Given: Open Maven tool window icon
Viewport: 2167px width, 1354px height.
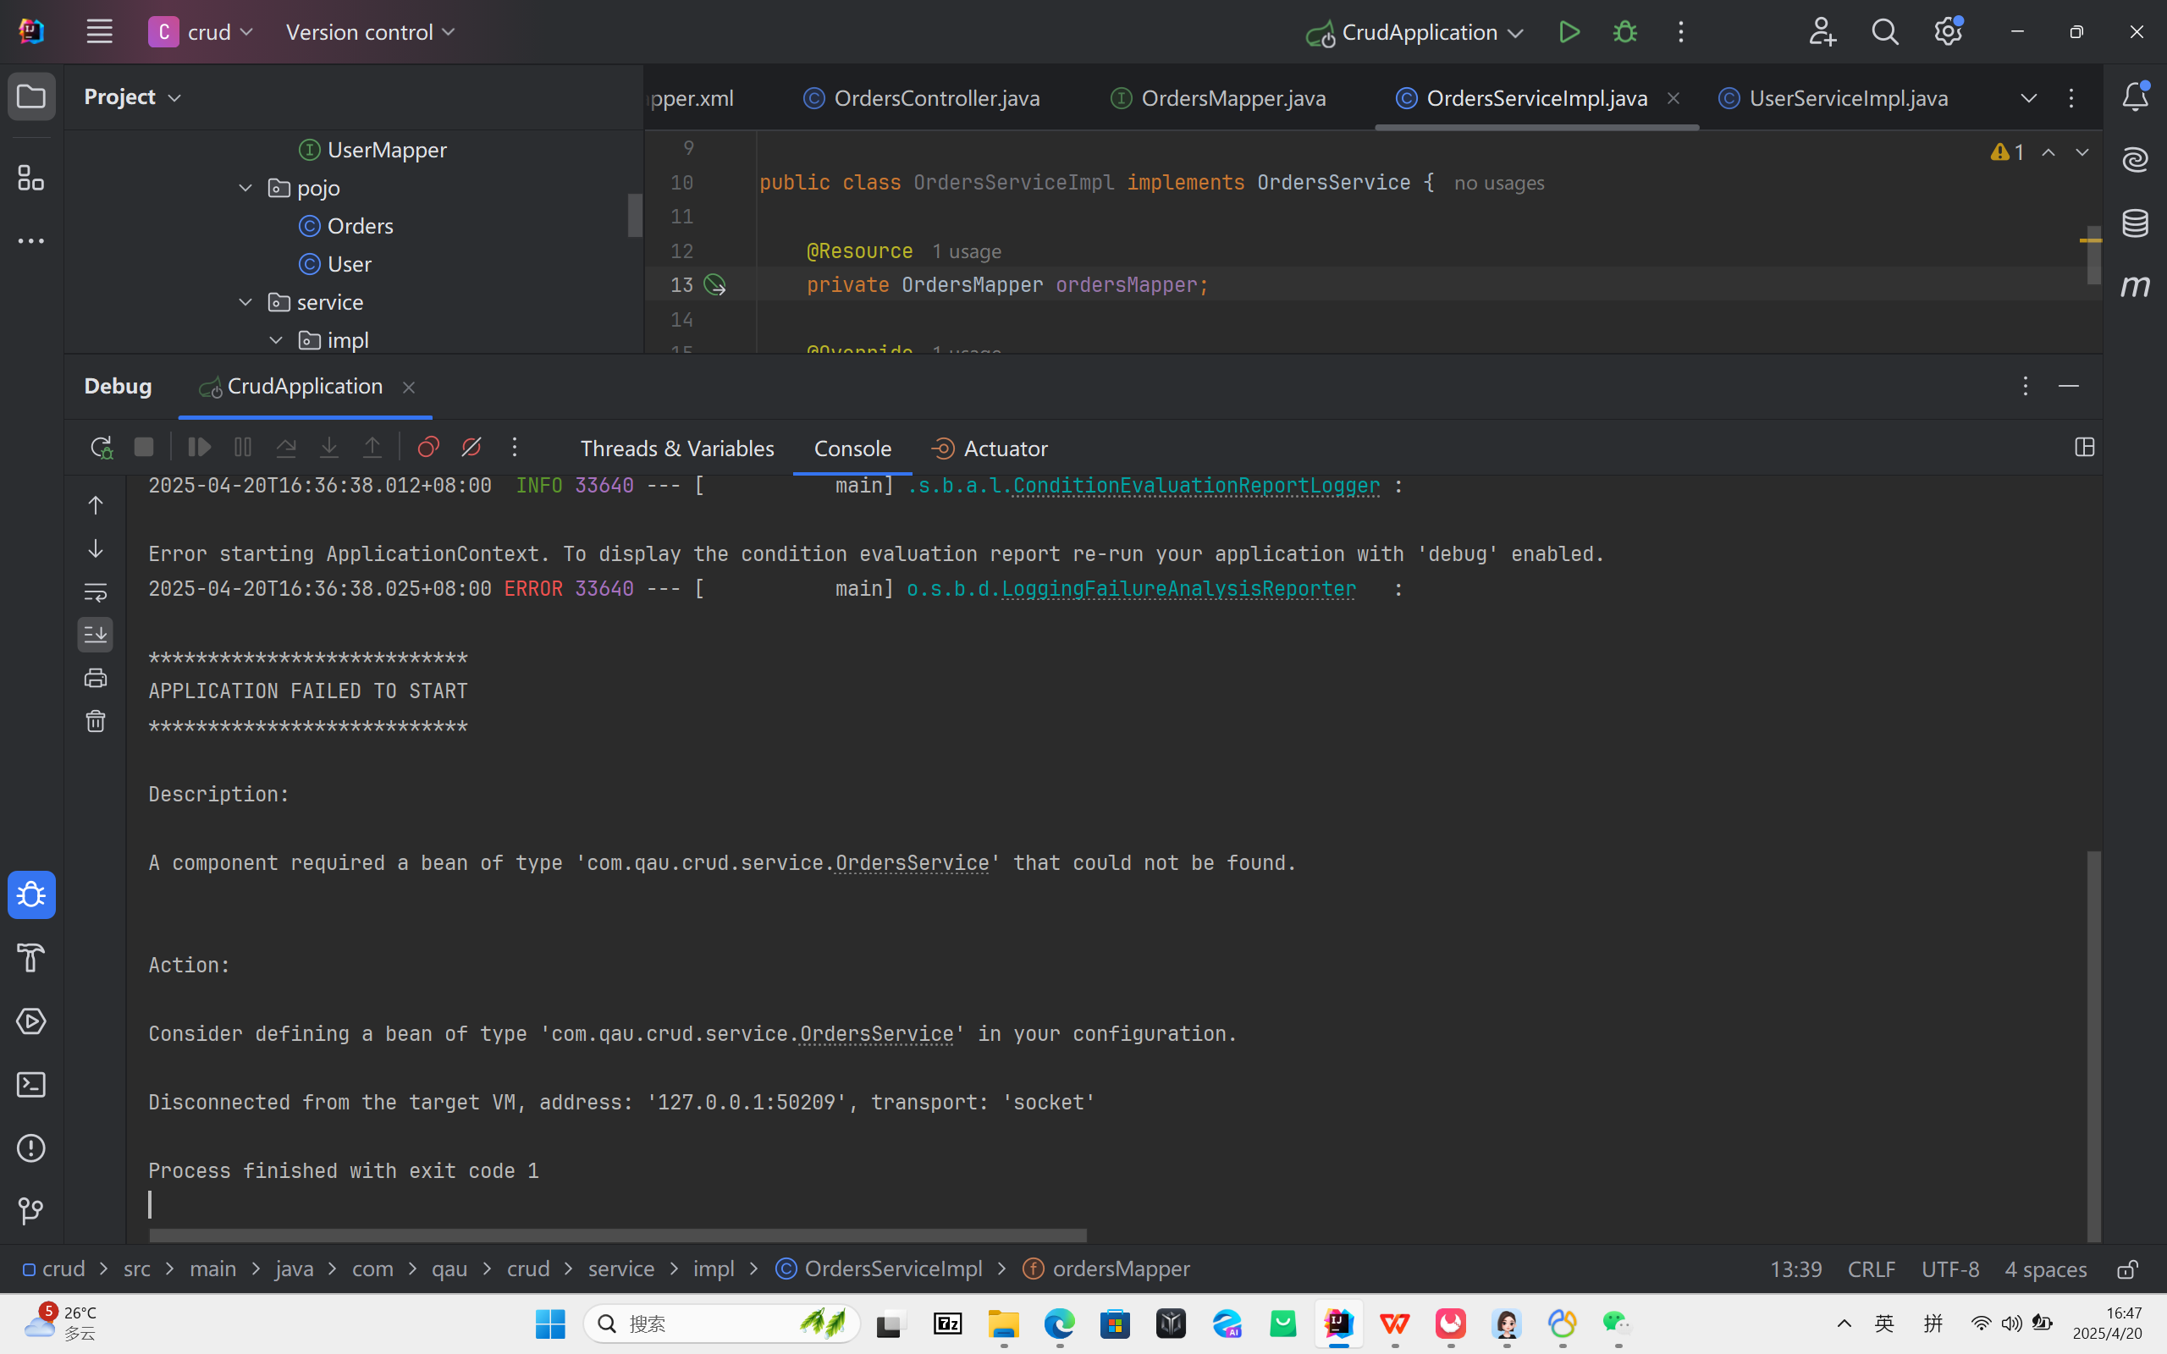Looking at the screenshot, I should tap(2135, 287).
